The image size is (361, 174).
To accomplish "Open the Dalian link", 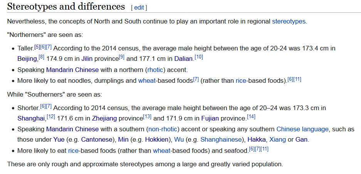I will pos(183,59).
